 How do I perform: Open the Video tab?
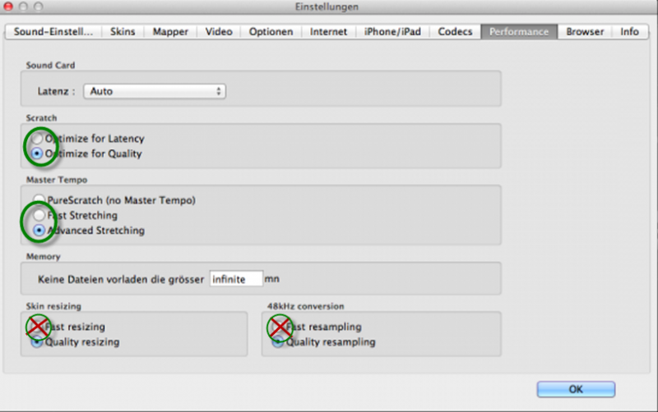[219, 32]
